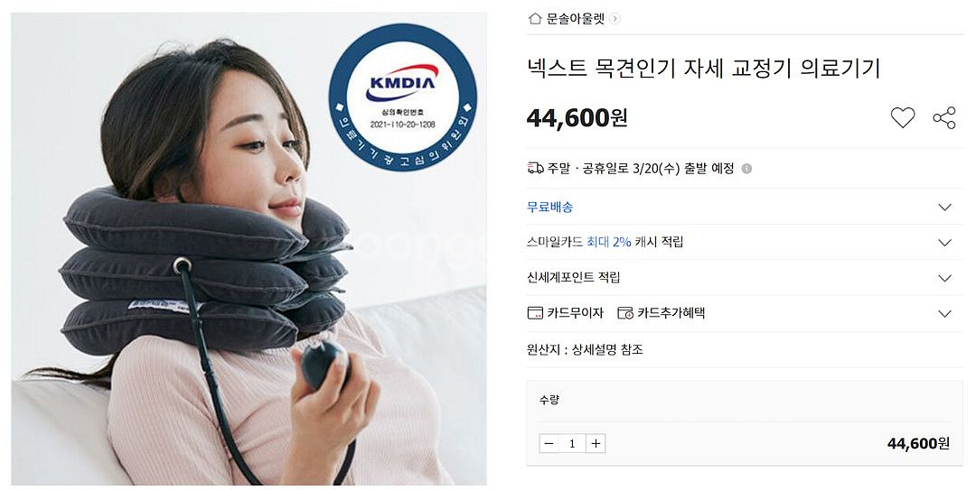
Task: Expand the card benefits chevron
Action: click(x=945, y=313)
